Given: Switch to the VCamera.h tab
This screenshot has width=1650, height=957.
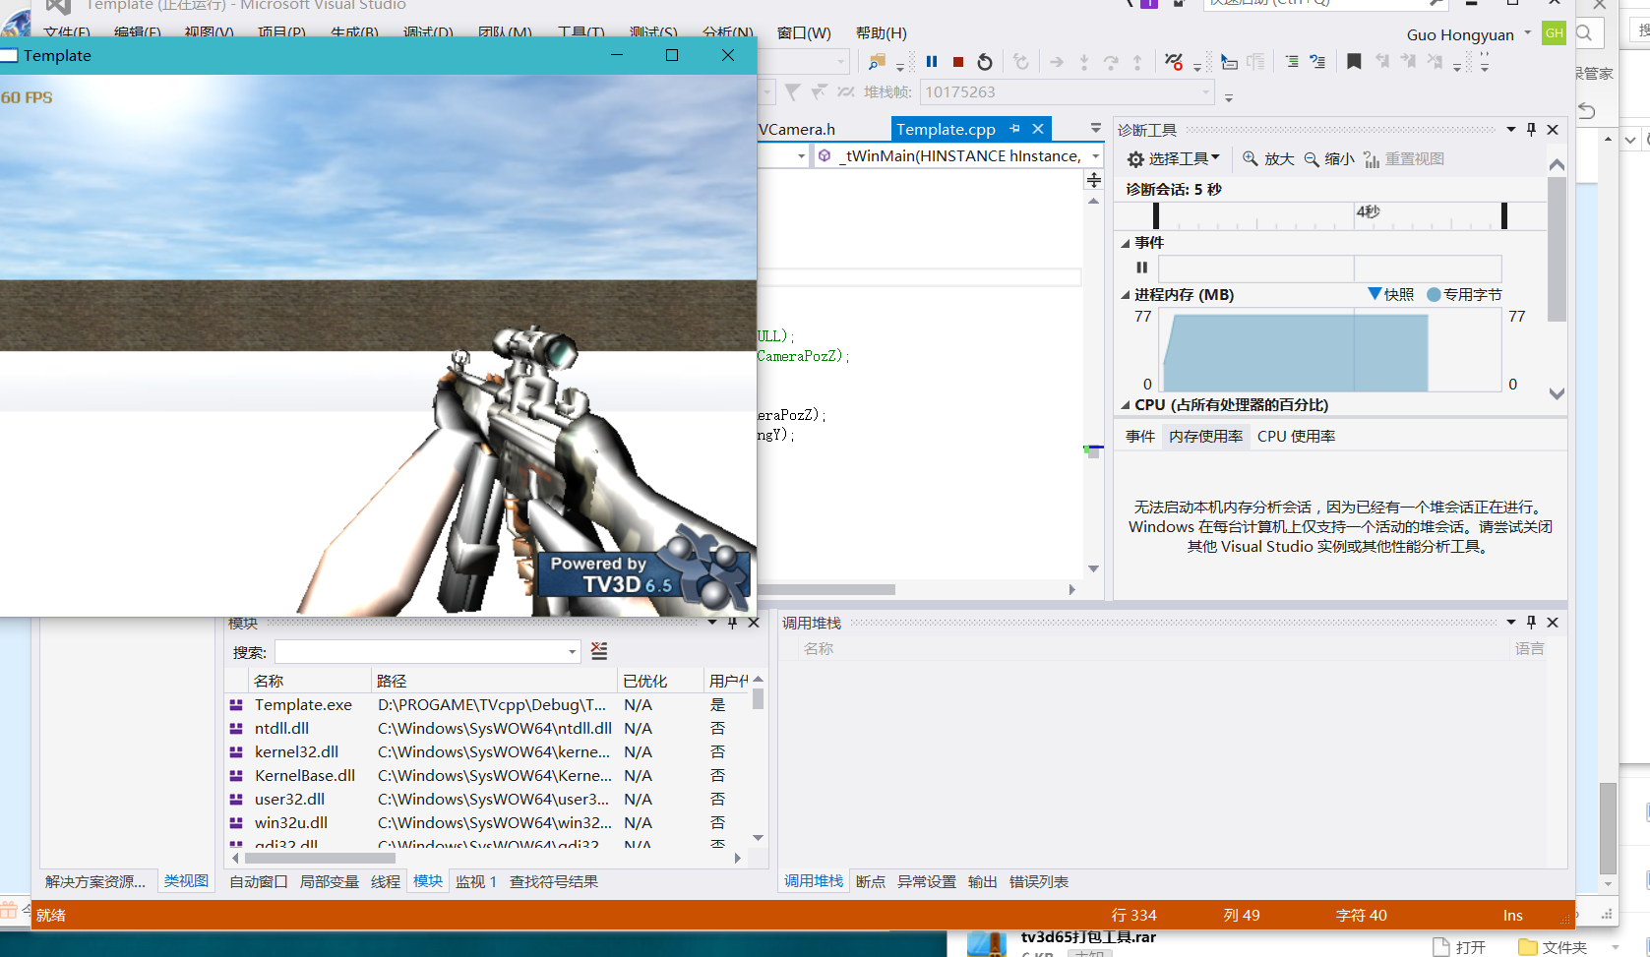Looking at the screenshot, I should point(797,129).
